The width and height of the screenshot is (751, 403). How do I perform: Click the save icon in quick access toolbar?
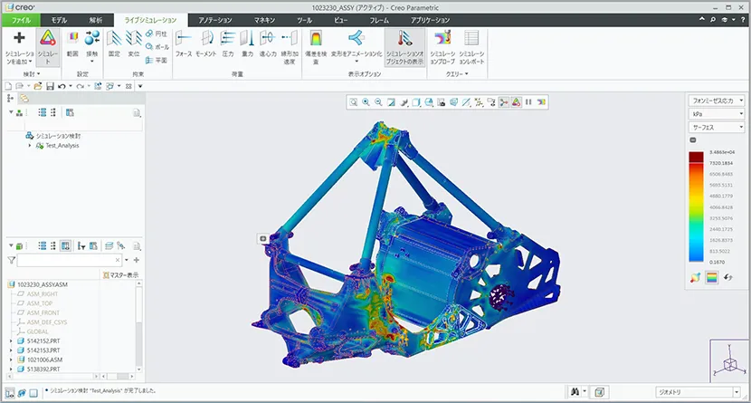click(x=50, y=86)
